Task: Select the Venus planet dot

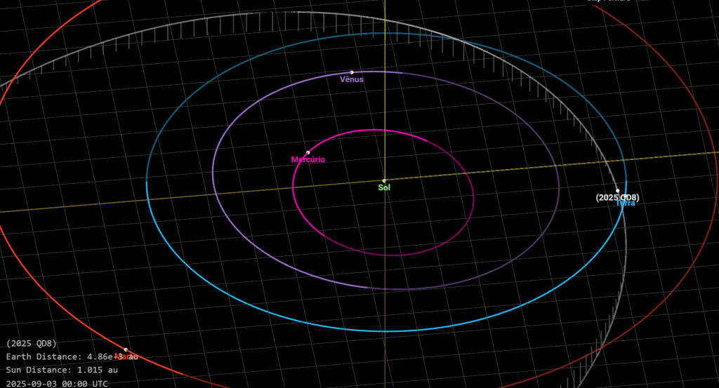Action: click(352, 72)
